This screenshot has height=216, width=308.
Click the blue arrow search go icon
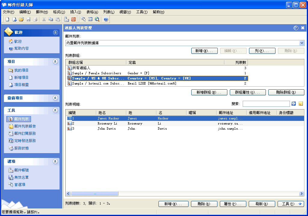[294, 104]
